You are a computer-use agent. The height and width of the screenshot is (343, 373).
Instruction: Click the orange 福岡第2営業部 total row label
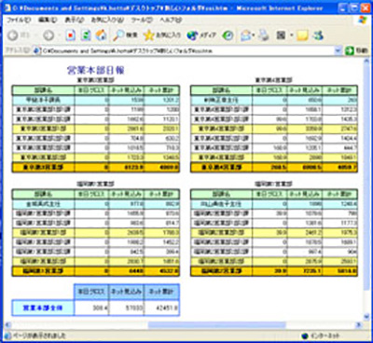(222, 271)
